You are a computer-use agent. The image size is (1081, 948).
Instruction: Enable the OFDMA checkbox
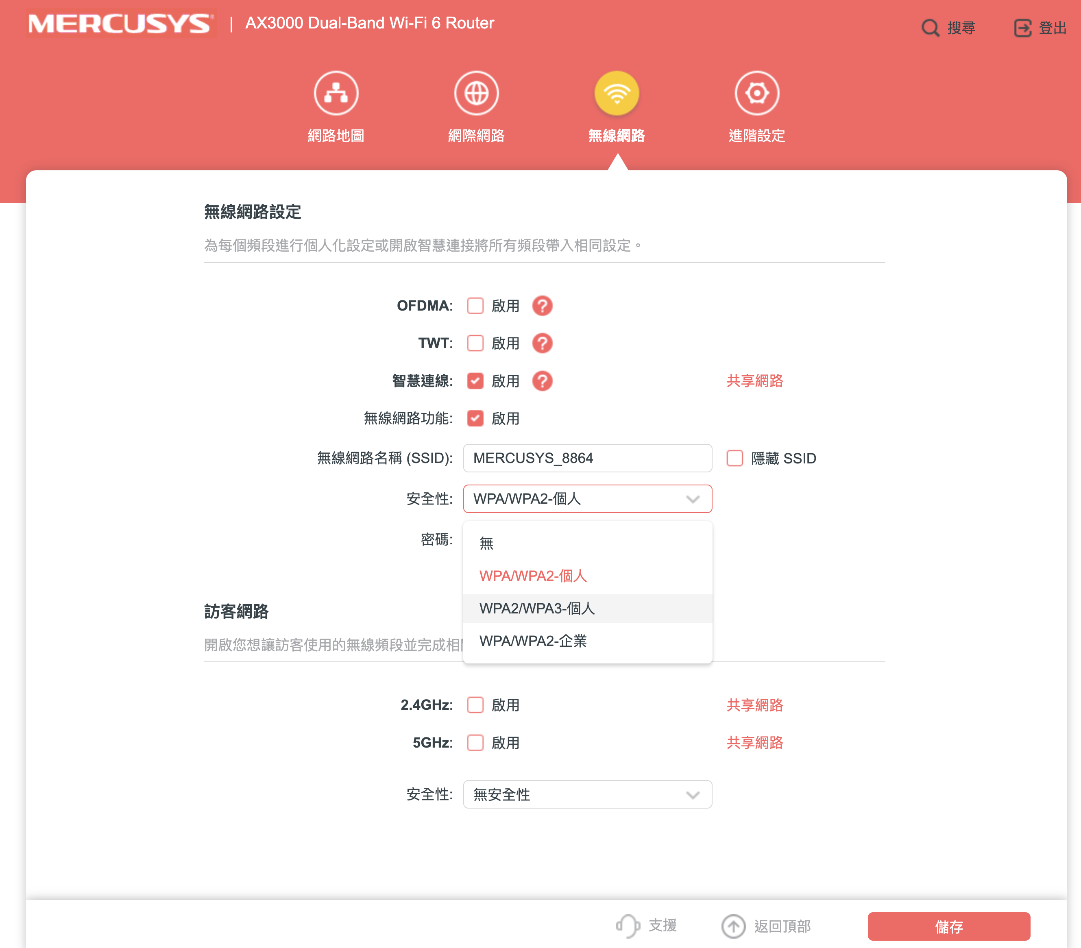tap(475, 306)
